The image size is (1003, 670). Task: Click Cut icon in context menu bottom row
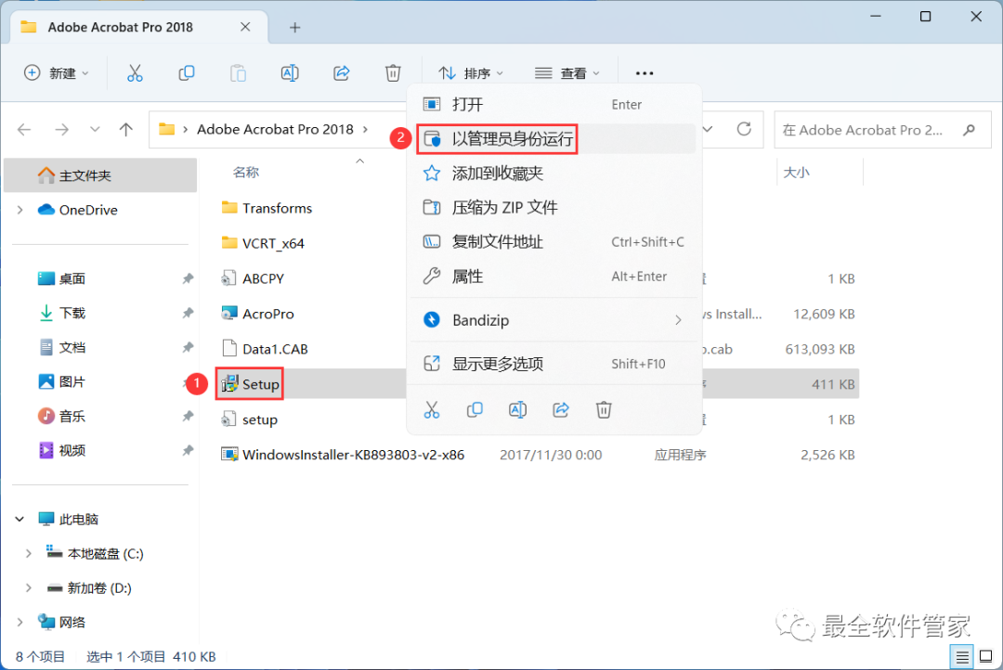click(x=432, y=410)
